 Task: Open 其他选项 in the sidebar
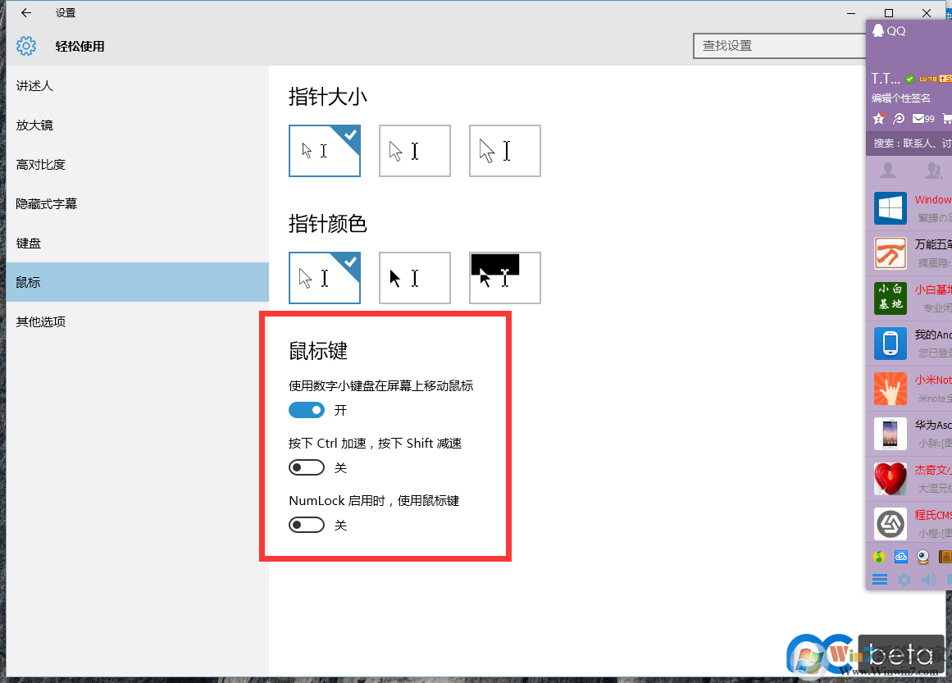(137, 321)
